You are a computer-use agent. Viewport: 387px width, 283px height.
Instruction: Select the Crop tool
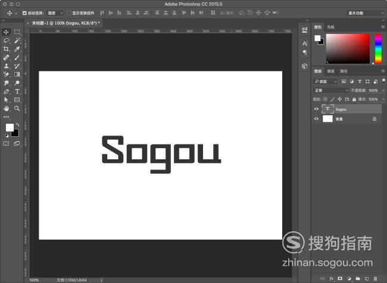6,49
